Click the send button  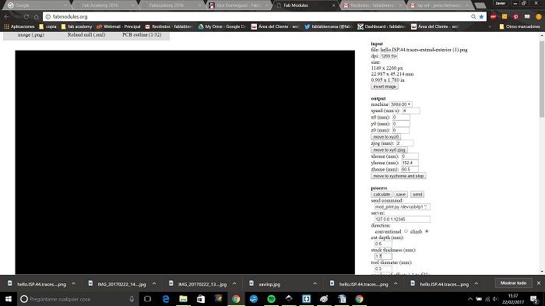pyautogui.click(x=417, y=195)
